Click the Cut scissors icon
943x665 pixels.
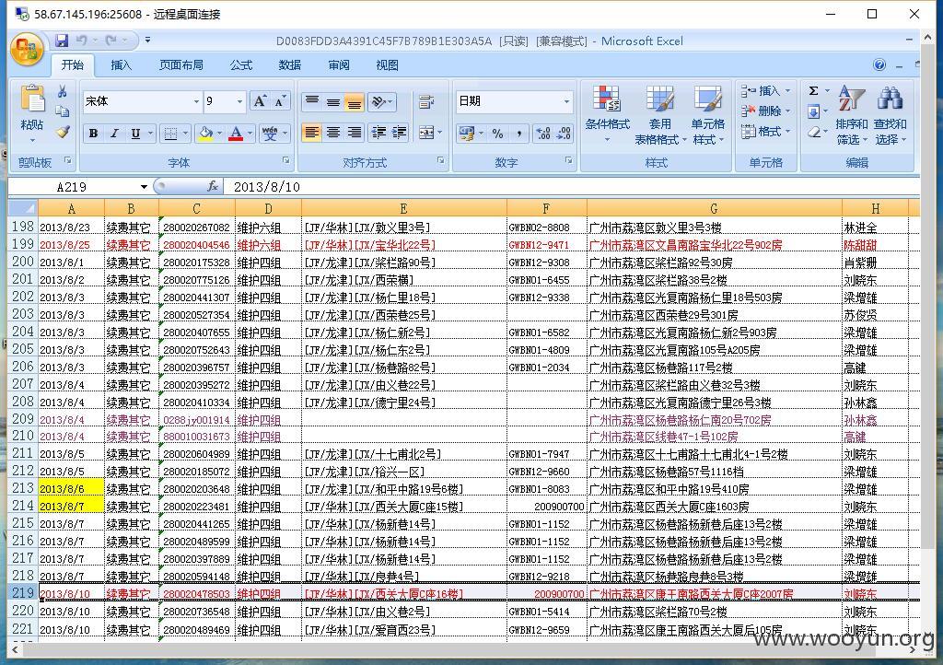click(x=63, y=91)
